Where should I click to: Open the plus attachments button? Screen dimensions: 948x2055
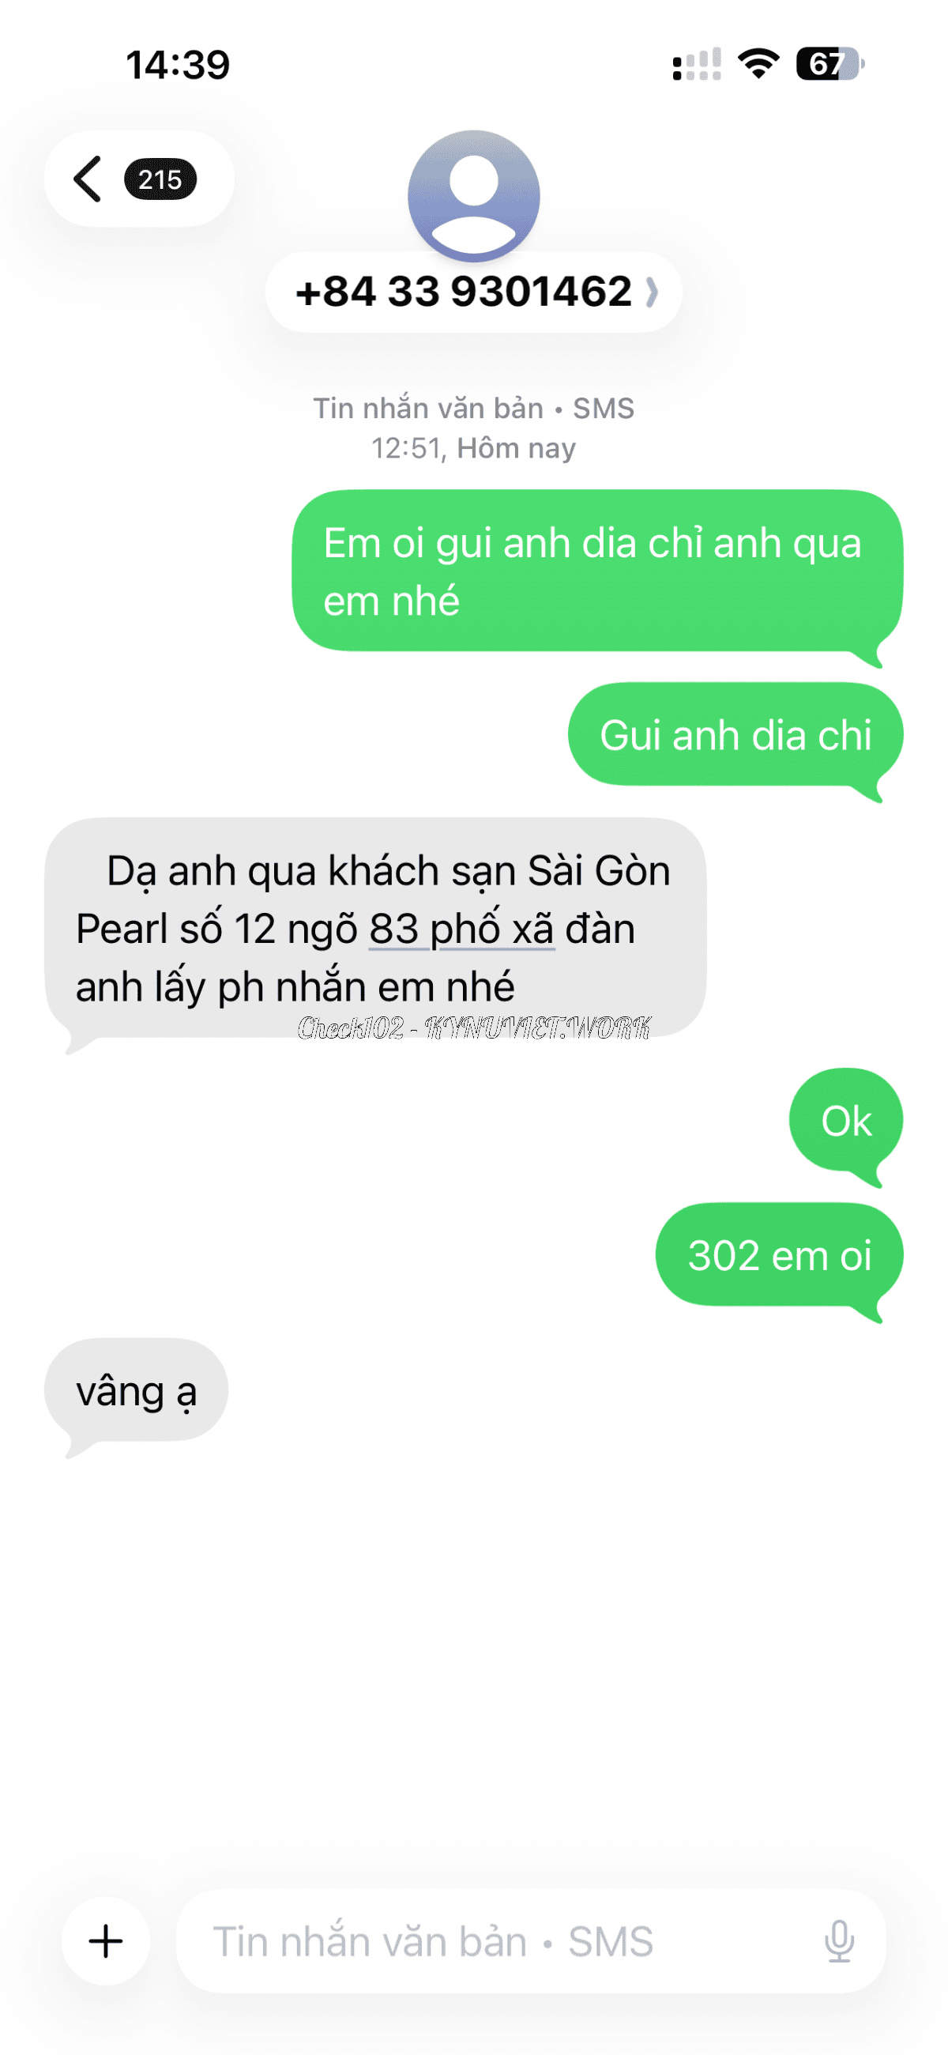click(105, 1940)
